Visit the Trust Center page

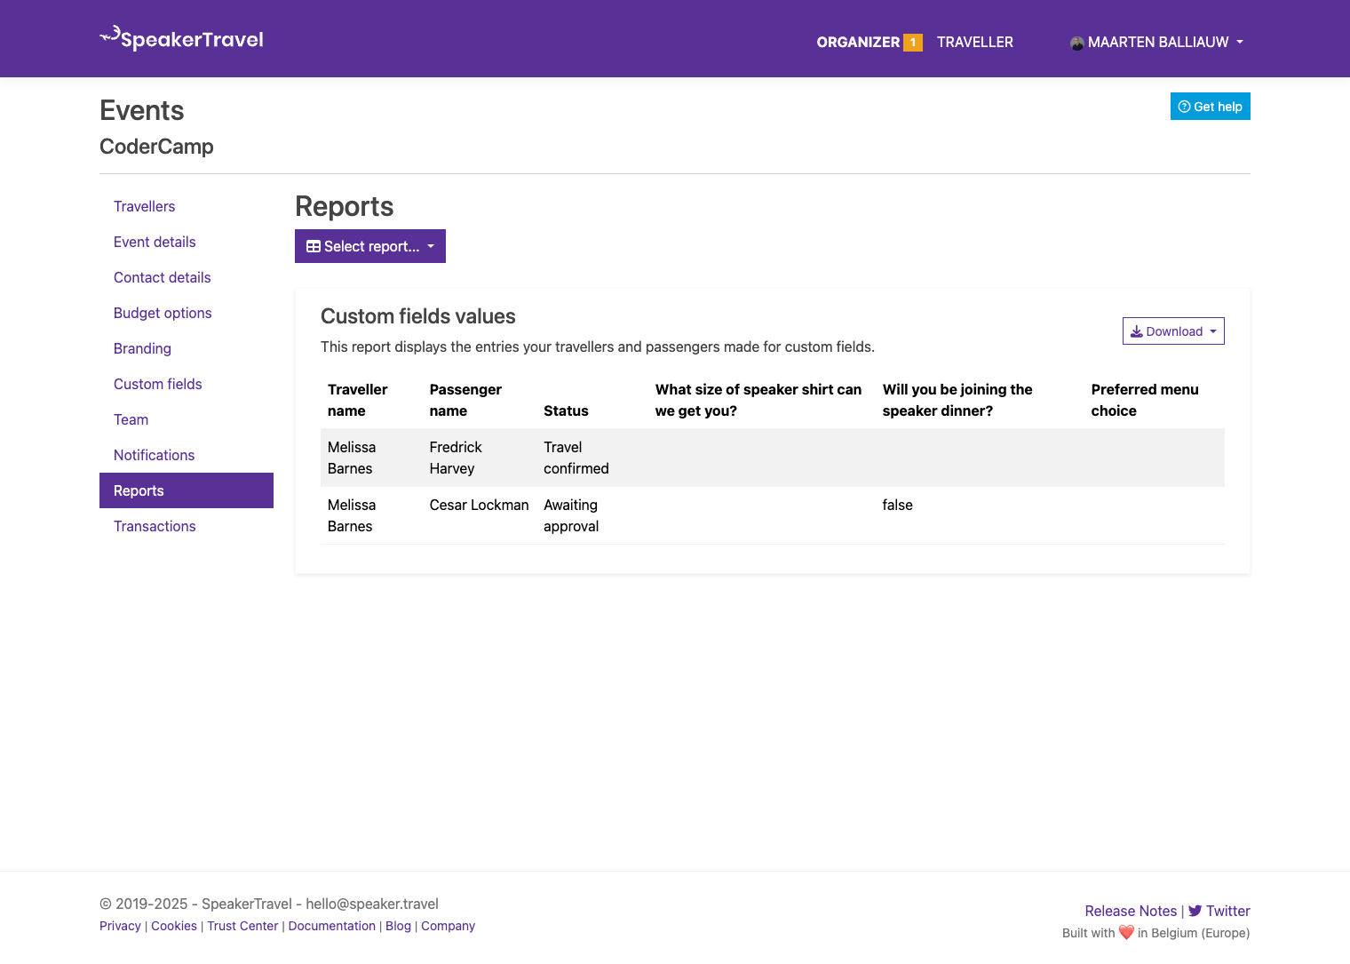tap(242, 926)
